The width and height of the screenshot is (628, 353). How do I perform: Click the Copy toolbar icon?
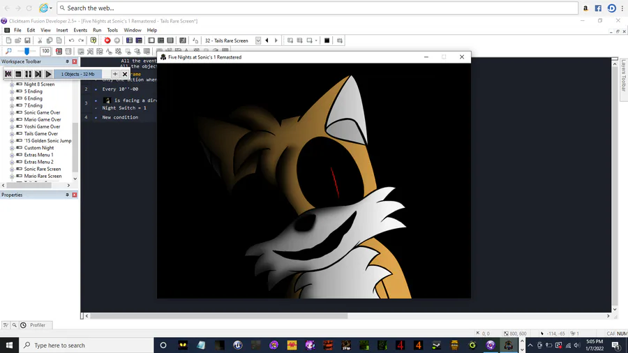(50, 40)
